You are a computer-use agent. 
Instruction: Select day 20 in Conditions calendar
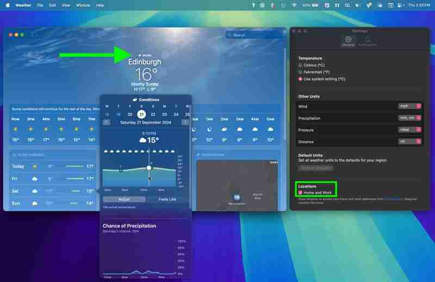130,114
